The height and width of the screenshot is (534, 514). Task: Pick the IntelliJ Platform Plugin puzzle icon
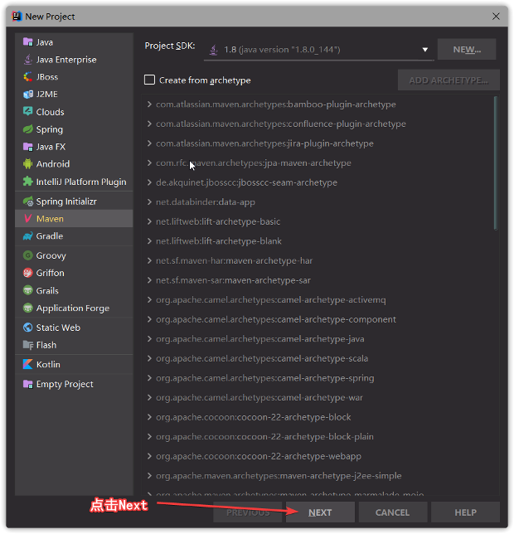[27, 181]
